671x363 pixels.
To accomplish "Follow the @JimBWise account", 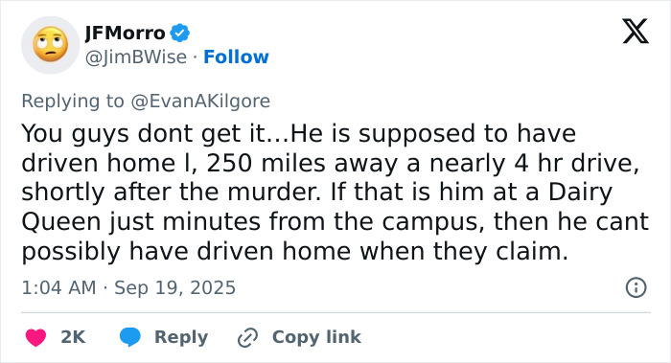I will click(236, 57).
